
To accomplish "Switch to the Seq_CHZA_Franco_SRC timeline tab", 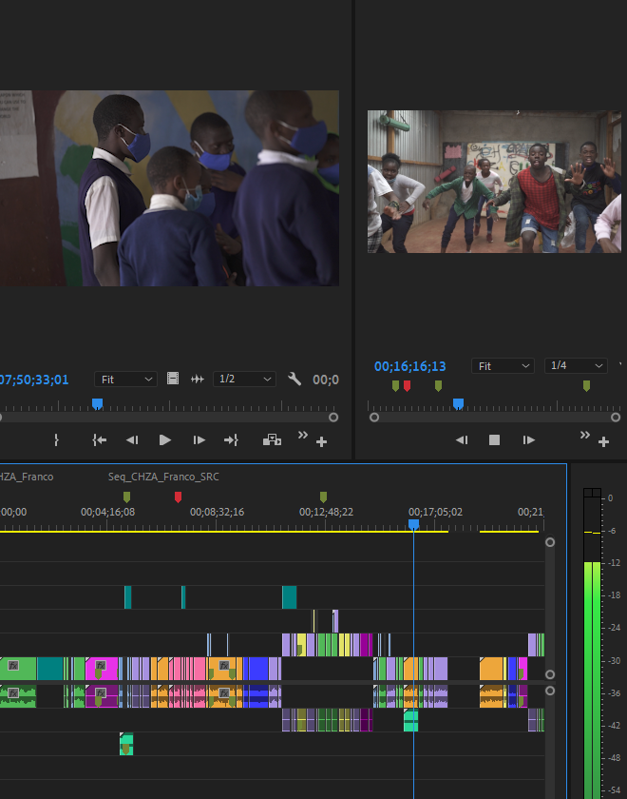I will pos(163,477).
